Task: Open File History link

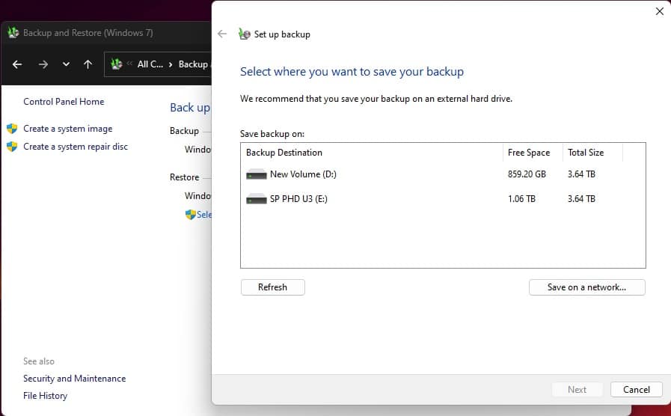Action: (x=46, y=396)
